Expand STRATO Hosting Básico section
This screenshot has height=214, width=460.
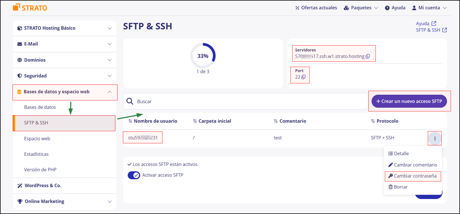point(65,28)
